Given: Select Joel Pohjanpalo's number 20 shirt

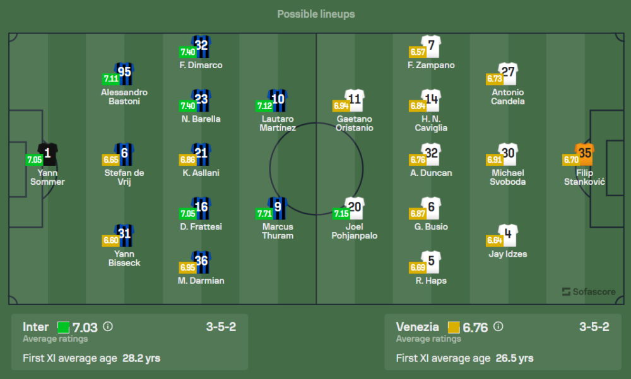Looking at the screenshot, I should tap(355, 207).
